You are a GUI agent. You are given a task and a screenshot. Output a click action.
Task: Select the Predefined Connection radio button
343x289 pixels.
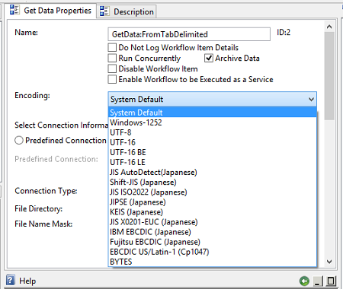[x=19, y=140]
